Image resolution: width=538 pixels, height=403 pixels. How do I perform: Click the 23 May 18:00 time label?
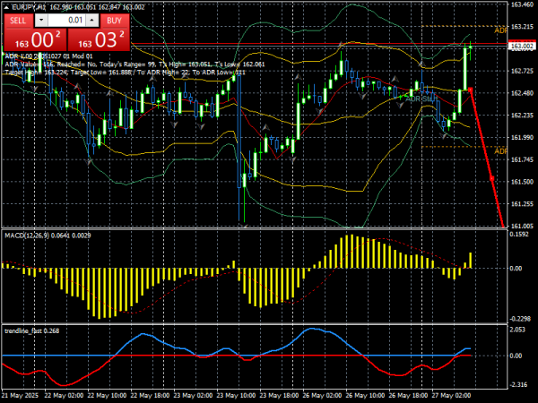click(x=279, y=396)
